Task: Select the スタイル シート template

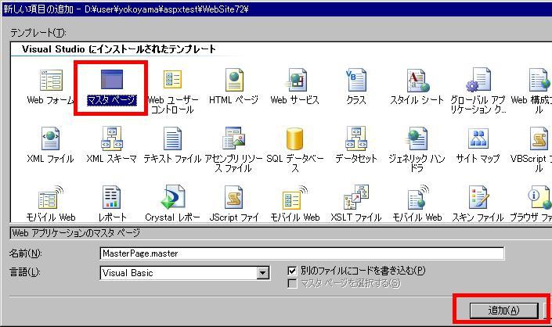Action: (x=417, y=87)
